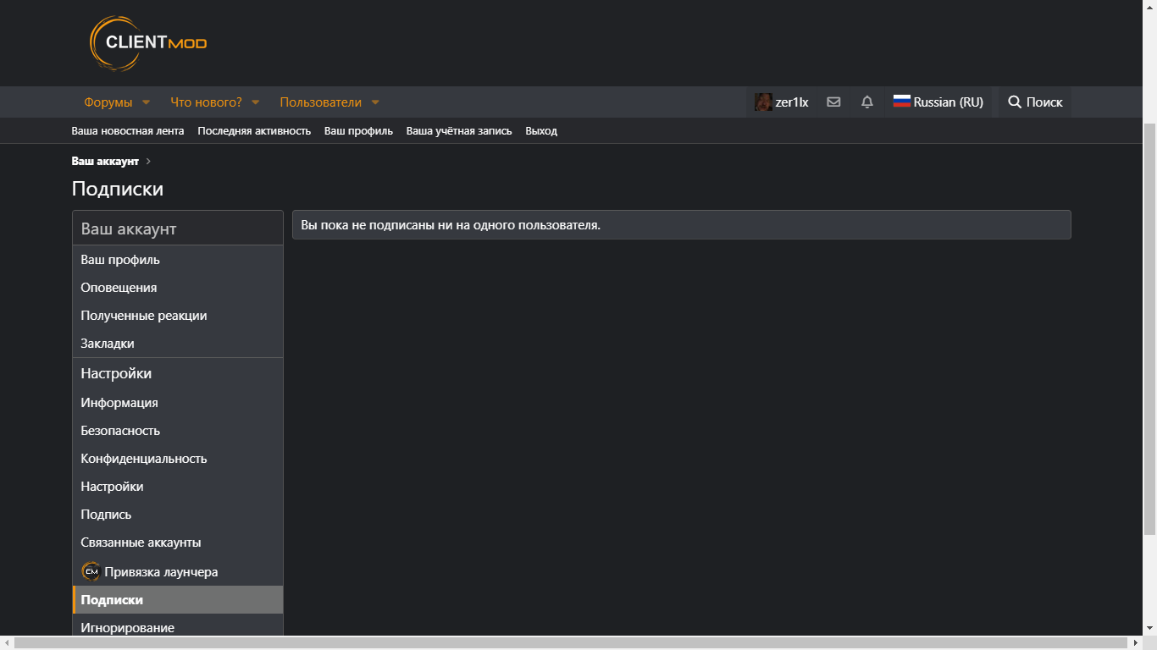The height and width of the screenshot is (650, 1157).
Task: Click the zer1lx user avatar
Action: [763, 102]
